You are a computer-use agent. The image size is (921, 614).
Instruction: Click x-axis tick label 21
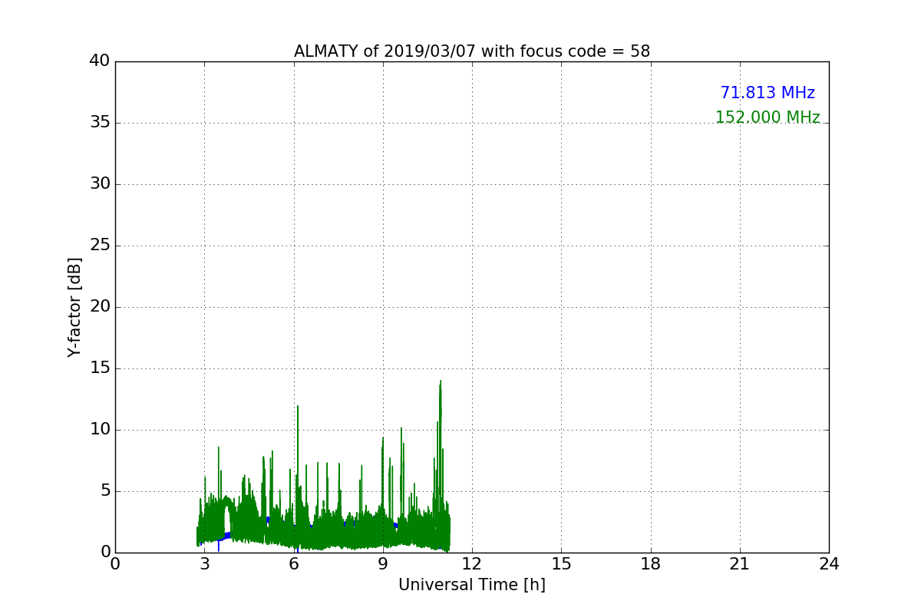[740, 564]
